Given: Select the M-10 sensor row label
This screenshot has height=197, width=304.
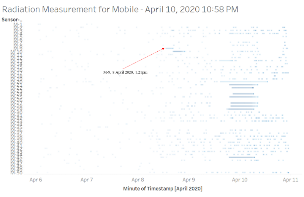Looking at the screenshot, I should point(16,52).
